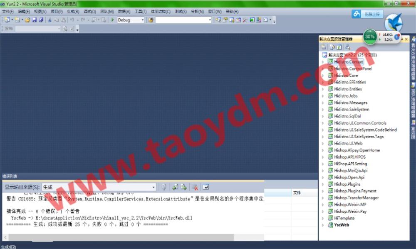This screenshot has width=416, height=249.
Task: Click inside the find combo input field
Action: pyautogui.click(x=182, y=20)
